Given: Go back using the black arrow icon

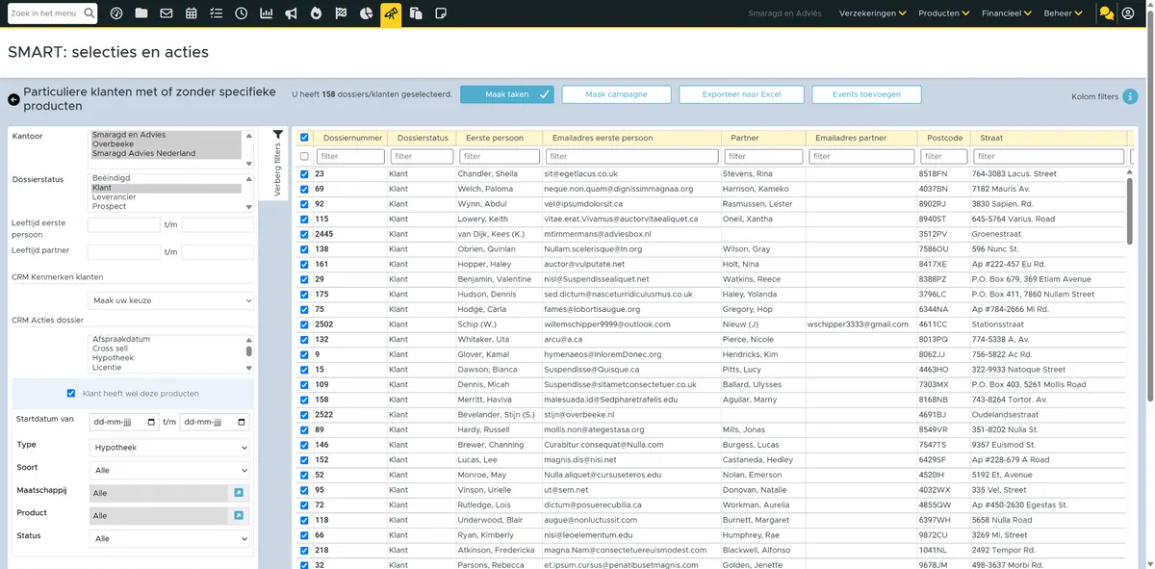Looking at the screenshot, I should 13,99.
